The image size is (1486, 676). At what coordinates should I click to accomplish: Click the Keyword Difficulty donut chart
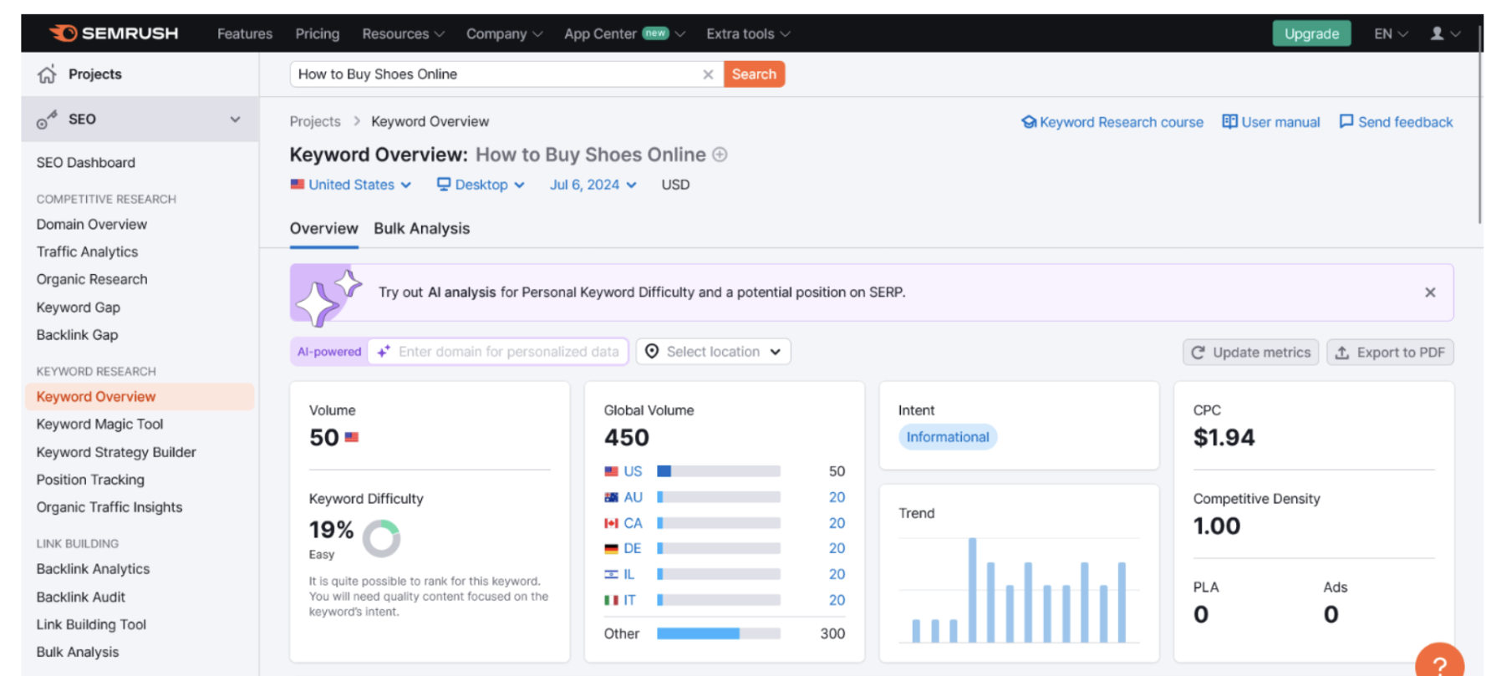(x=381, y=539)
